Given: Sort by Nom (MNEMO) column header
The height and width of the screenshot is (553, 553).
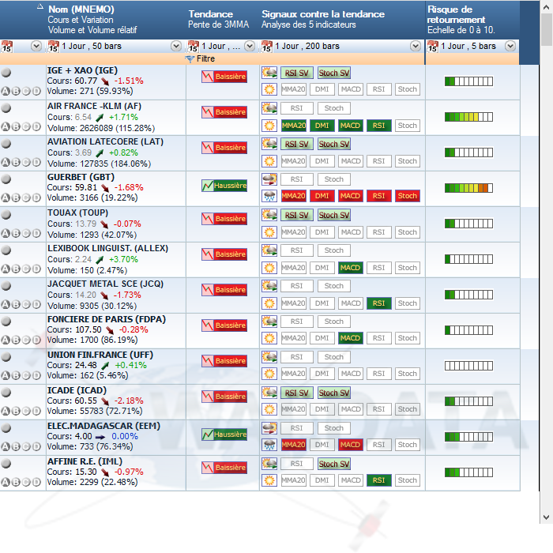Looking at the screenshot, I should coord(81,9).
